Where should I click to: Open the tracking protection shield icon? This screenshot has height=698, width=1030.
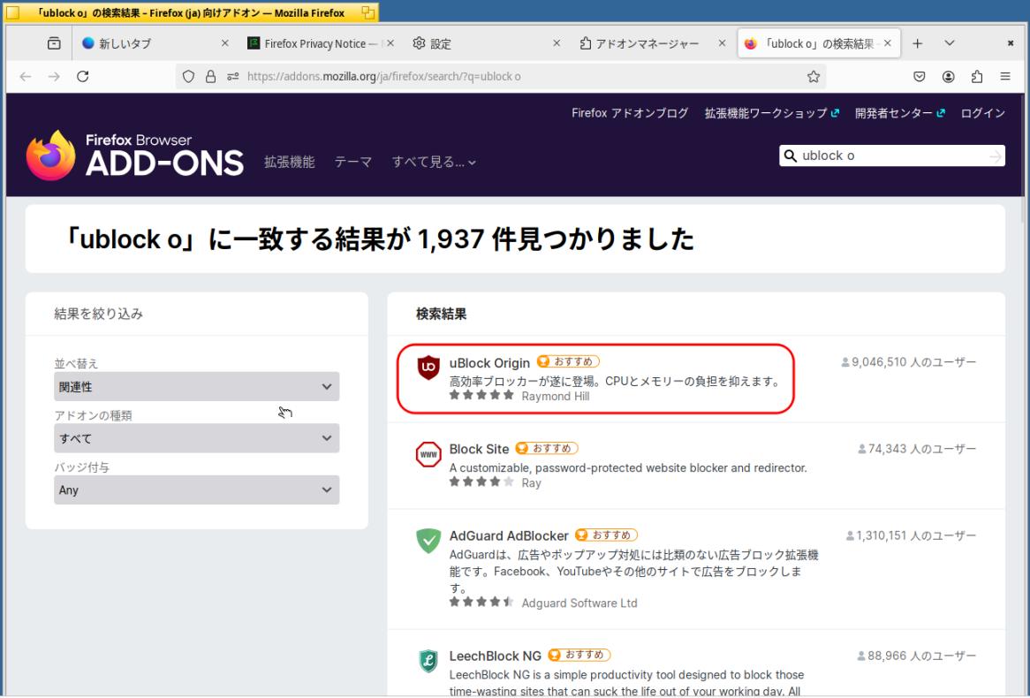click(x=188, y=77)
